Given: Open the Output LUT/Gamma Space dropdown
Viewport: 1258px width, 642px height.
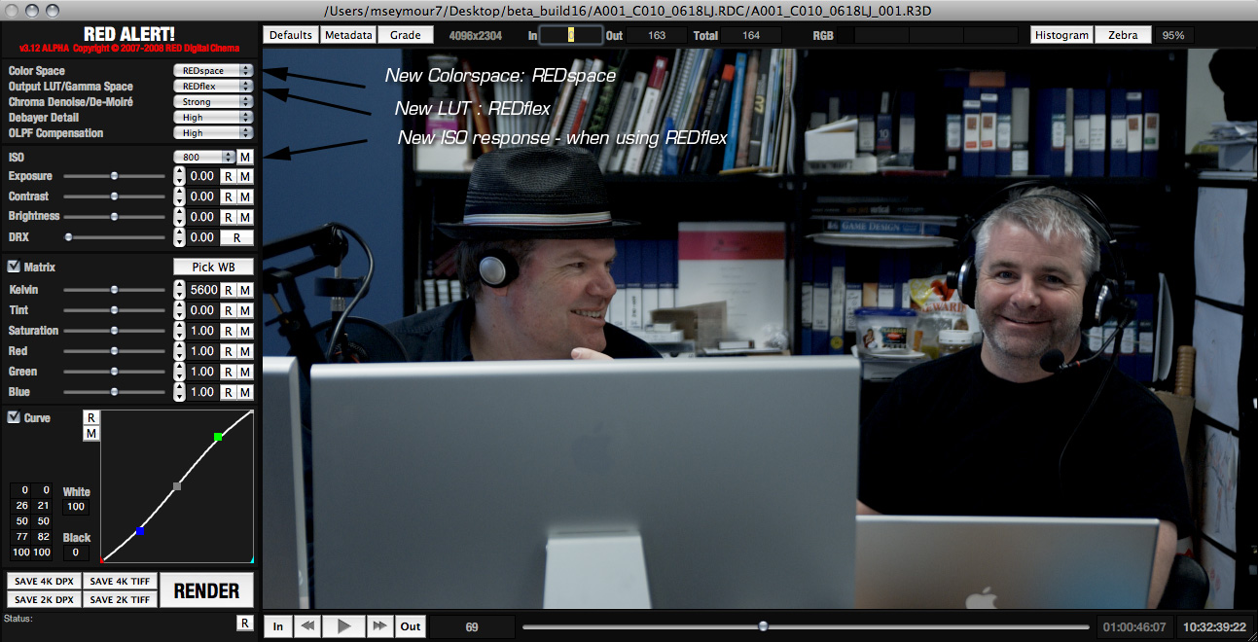Looking at the screenshot, I should tap(213, 87).
